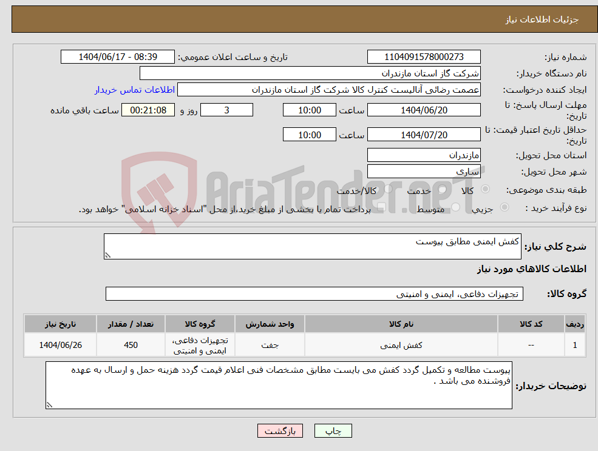
Task: Select the خدمت classification radio button
Action: (x=441, y=190)
